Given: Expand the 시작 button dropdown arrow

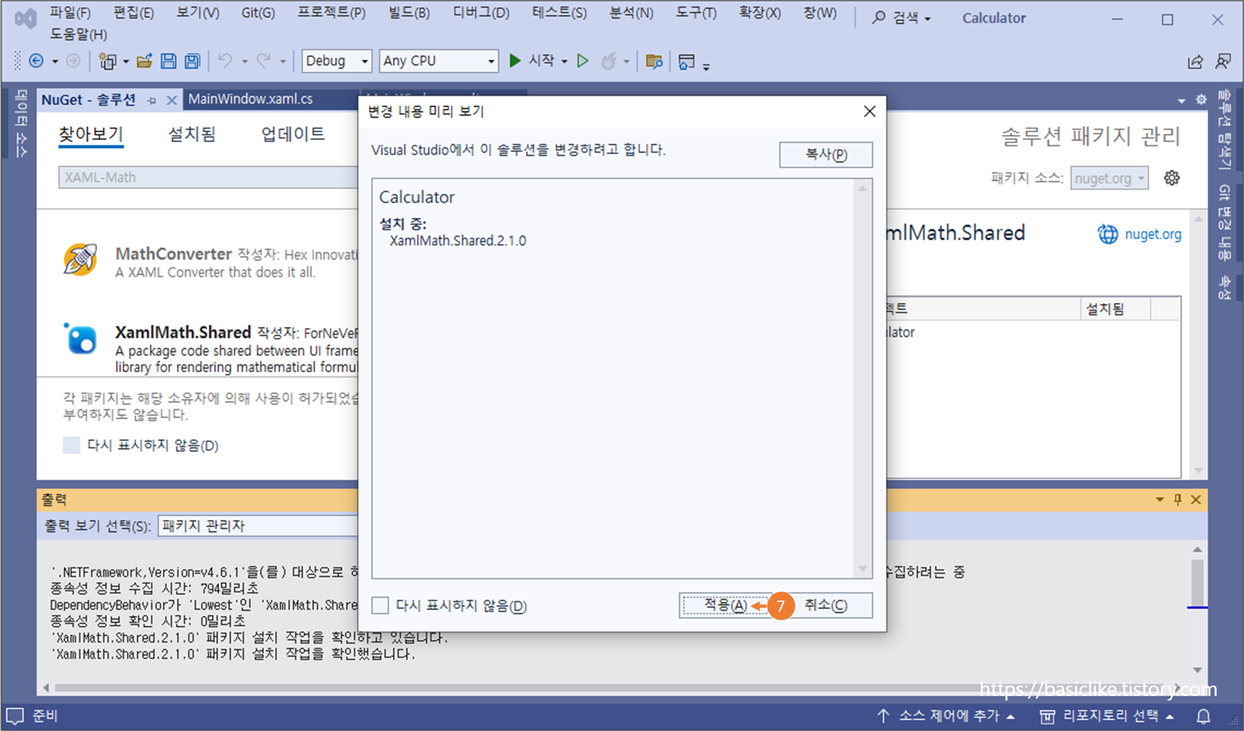Looking at the screenshot, I should (x=564, y=62).
